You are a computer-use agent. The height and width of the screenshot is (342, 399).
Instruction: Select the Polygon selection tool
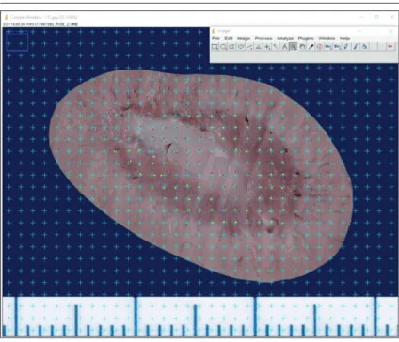[231, 47]
